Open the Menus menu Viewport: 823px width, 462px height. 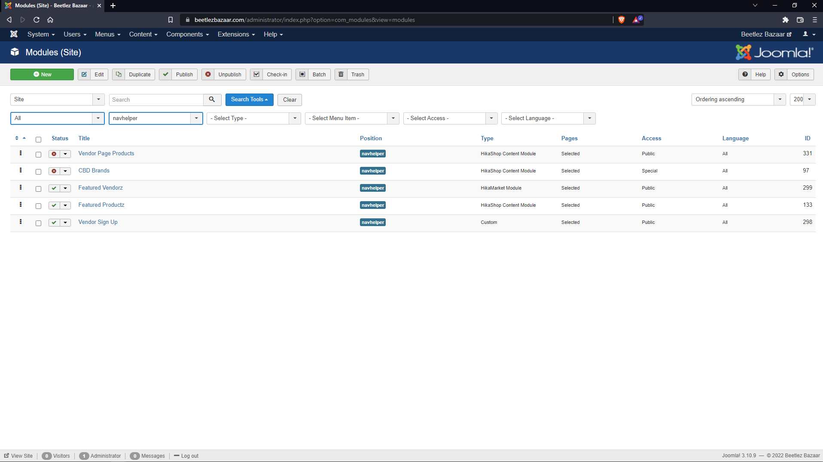[x=108, y=34]
